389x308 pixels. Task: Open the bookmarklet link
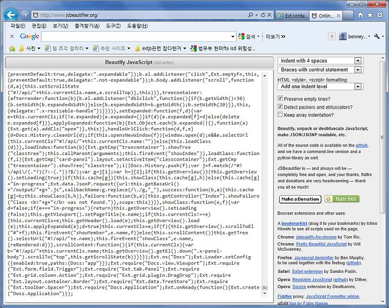pos(294,223)
